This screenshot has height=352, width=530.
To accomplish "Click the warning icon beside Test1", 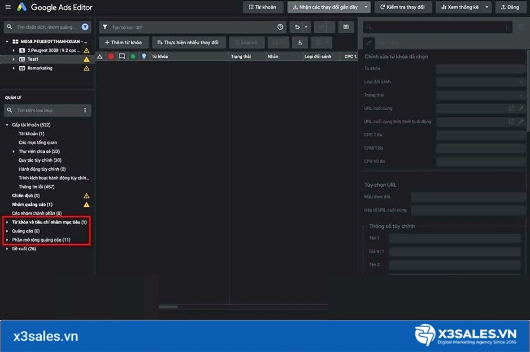I will [x=87, y=59].
